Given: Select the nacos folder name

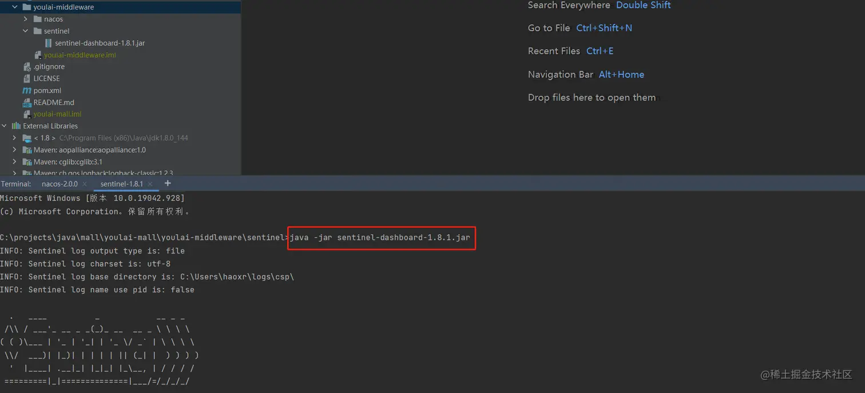Looking at the screenshot, I should [53, 19].
